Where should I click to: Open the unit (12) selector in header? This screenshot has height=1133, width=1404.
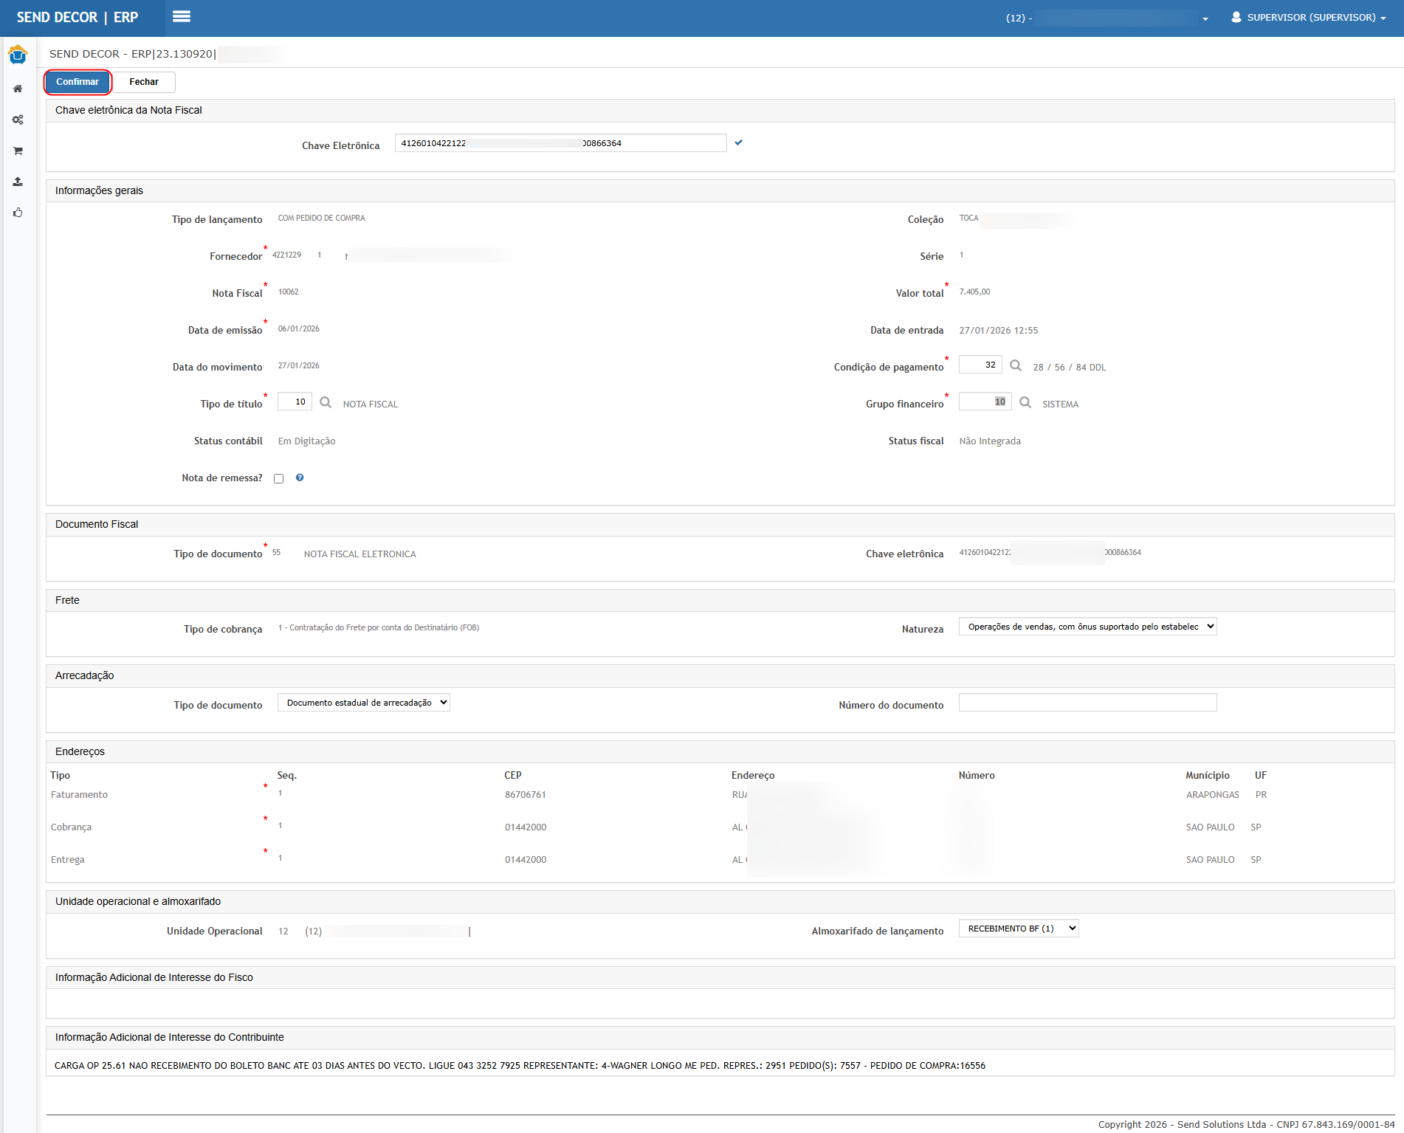pos(1107,18)
